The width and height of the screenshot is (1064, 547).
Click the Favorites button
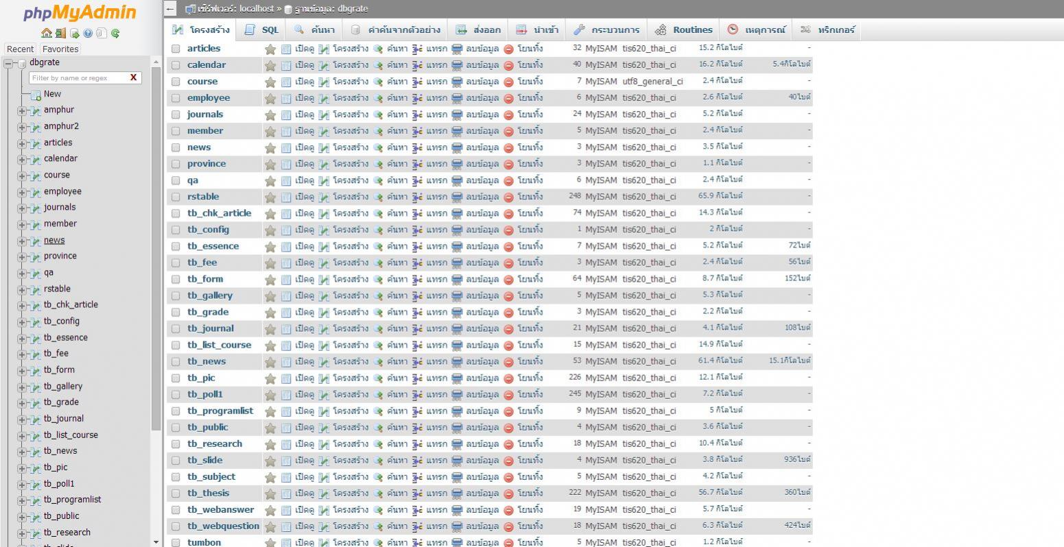(60, 49)
